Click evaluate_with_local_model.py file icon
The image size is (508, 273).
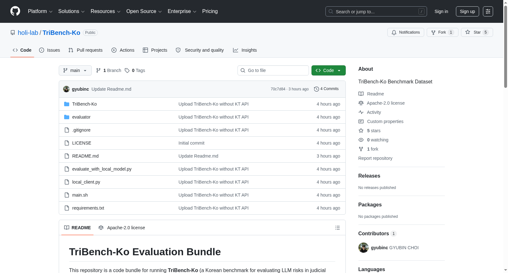[67, 169]
